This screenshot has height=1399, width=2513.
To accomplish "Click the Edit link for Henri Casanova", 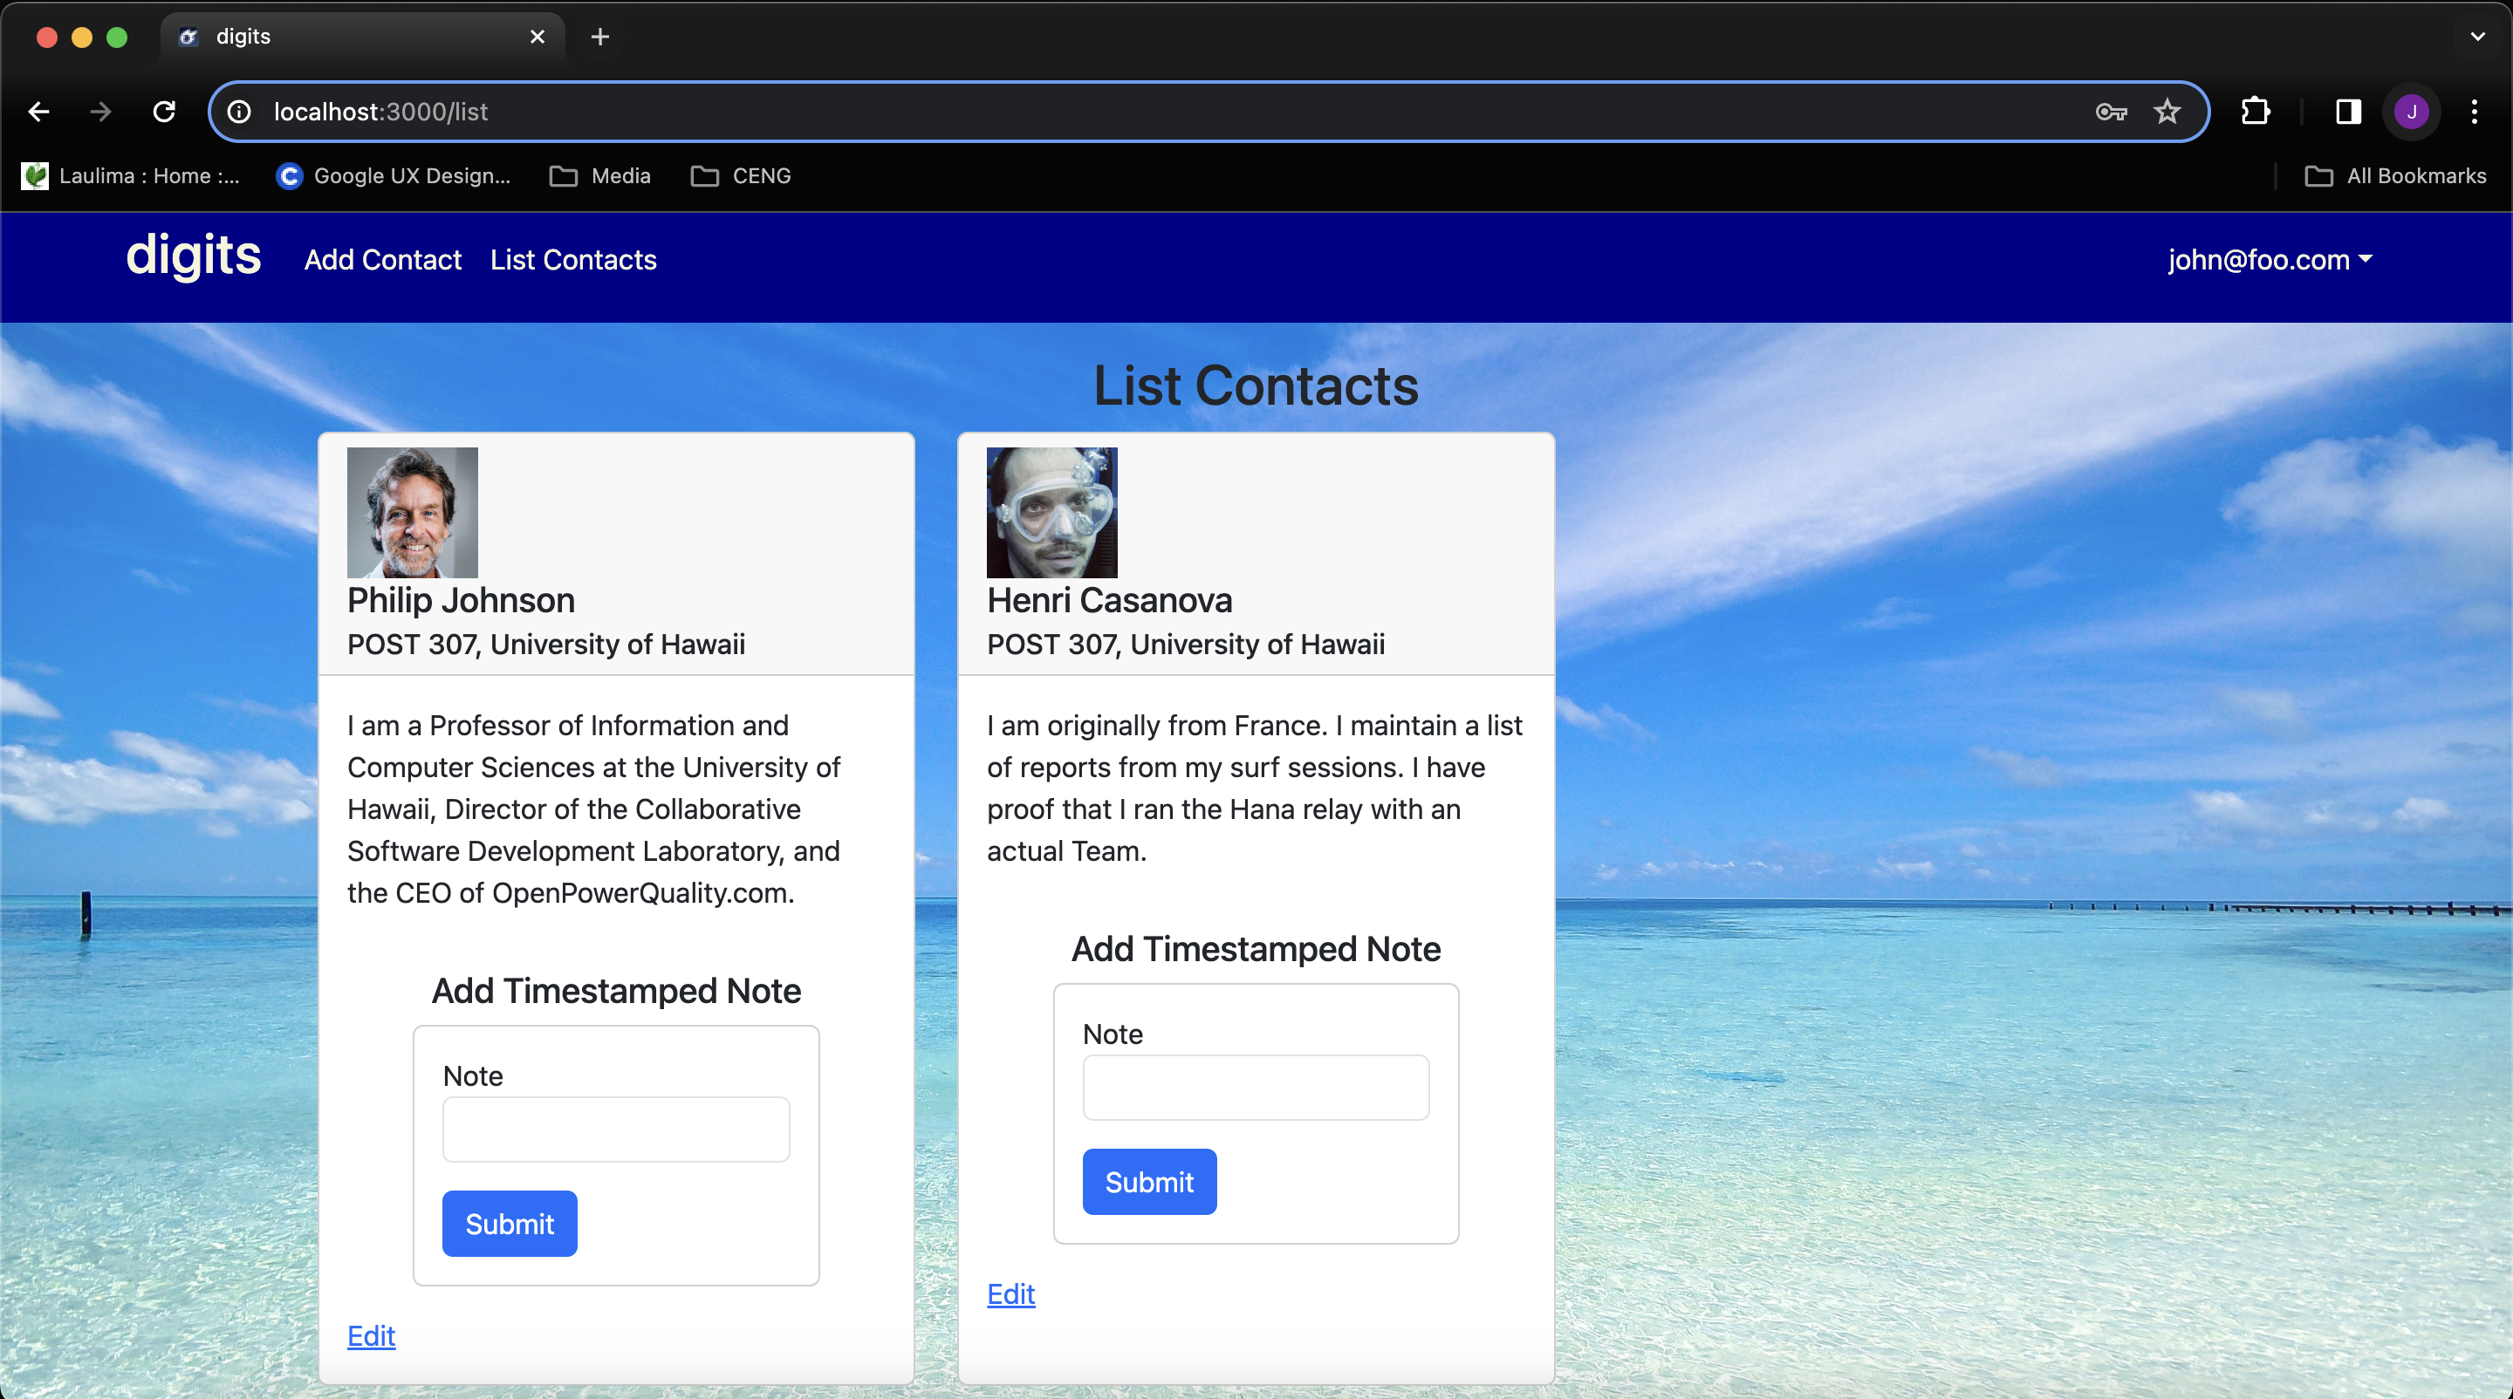I will (x=1009, y=1293).
